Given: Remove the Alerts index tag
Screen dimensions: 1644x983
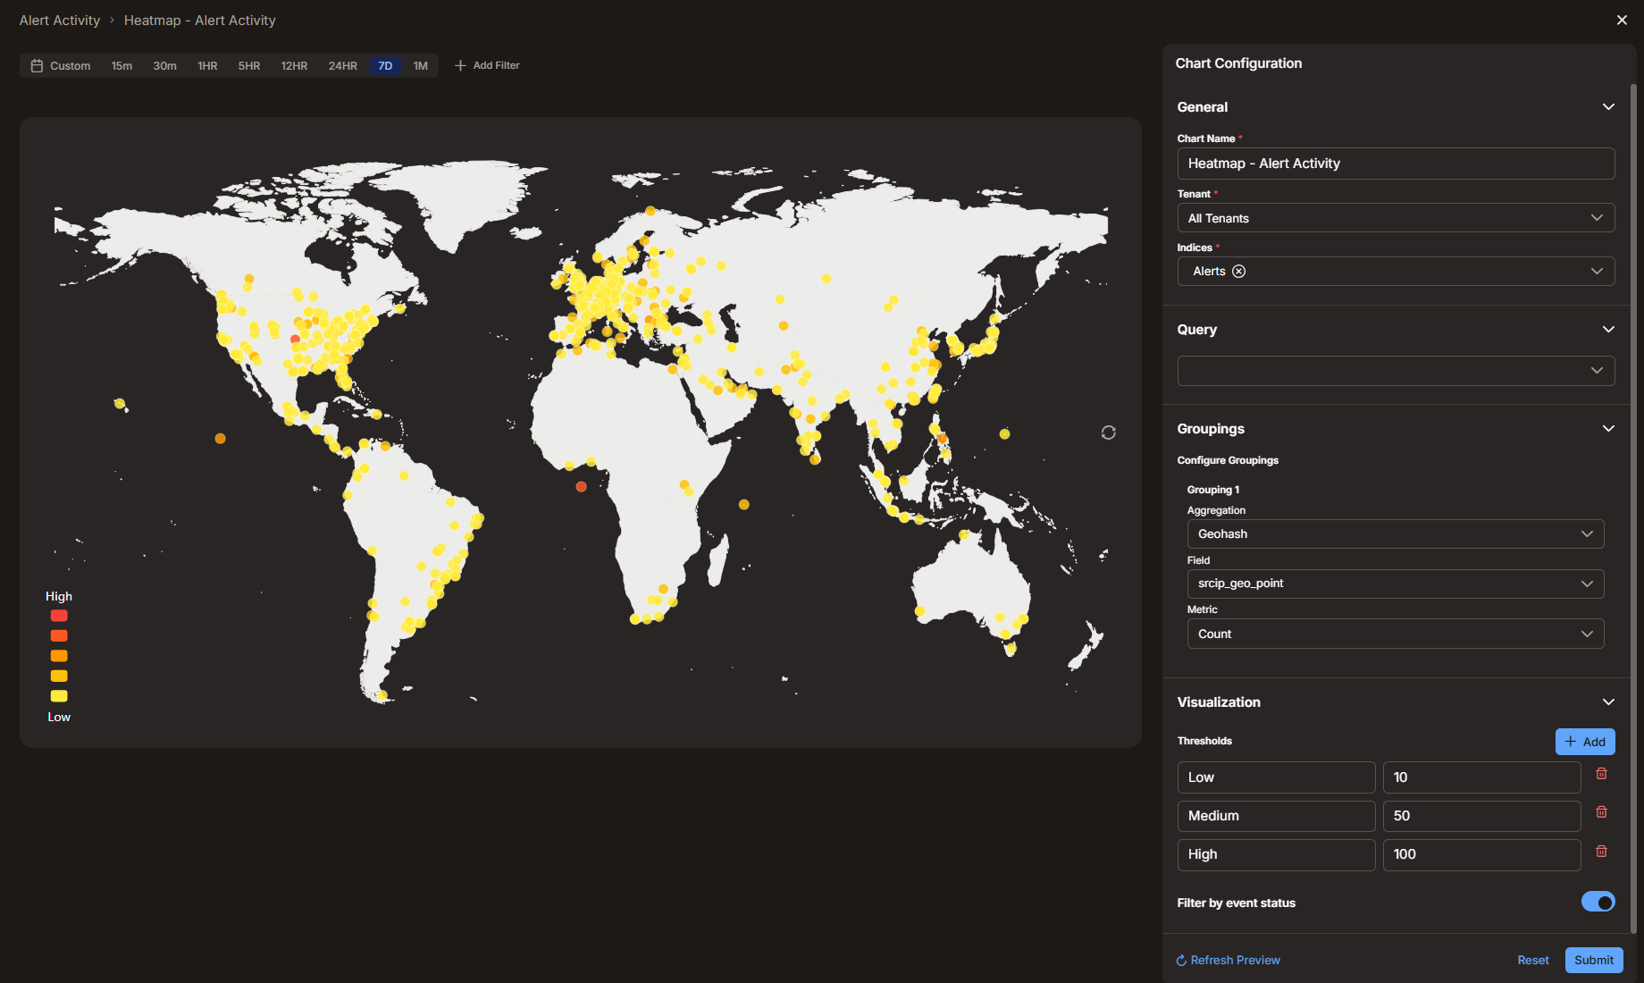Looking at the screenshot, I should (1238, 272).
